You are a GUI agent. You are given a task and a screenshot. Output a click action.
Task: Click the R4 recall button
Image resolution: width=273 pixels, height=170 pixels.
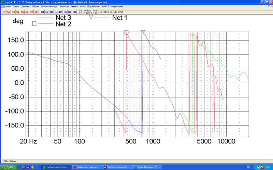pos(56,12)
